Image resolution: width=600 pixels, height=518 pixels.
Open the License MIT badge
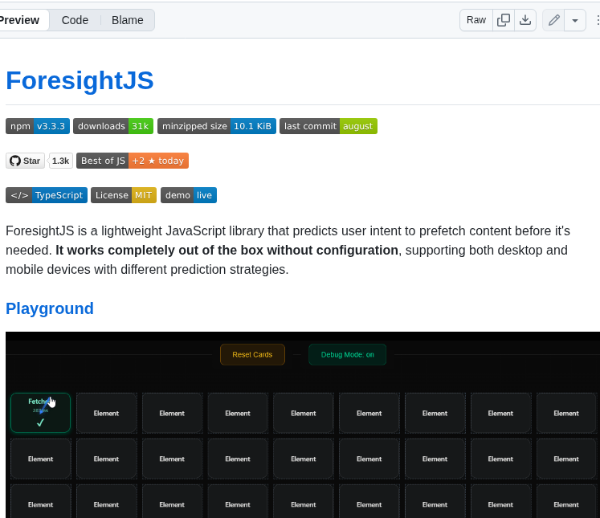tap(124, 195)
